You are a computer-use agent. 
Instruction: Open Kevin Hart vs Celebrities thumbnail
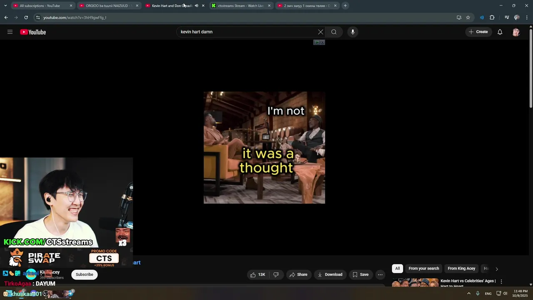[x=415, y=283]
